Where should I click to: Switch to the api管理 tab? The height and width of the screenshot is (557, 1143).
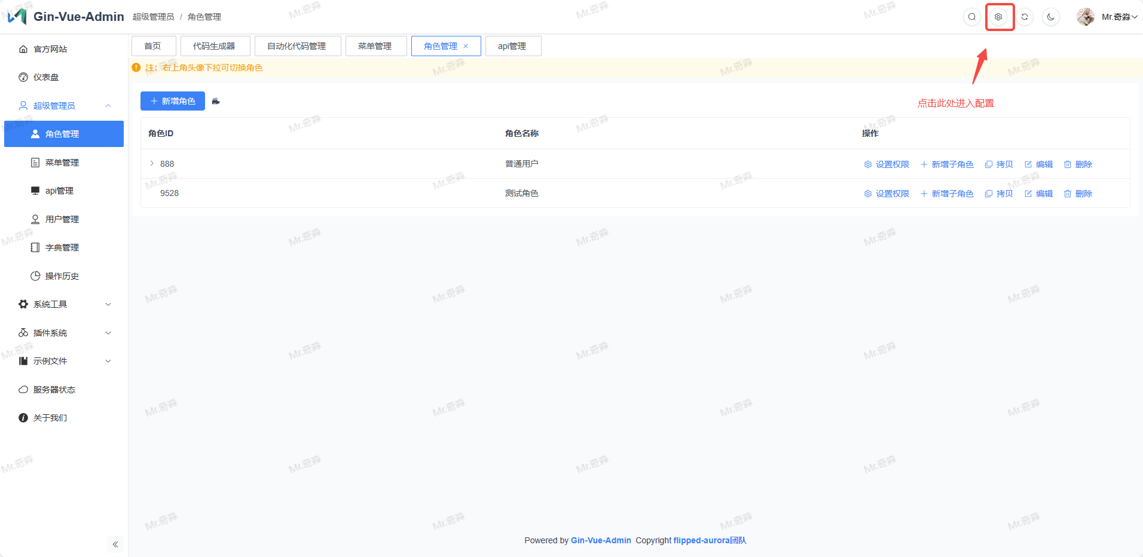512,46
